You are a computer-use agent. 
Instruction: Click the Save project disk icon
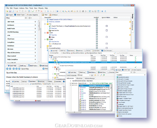pyautogui.click(x=10, y=11)
